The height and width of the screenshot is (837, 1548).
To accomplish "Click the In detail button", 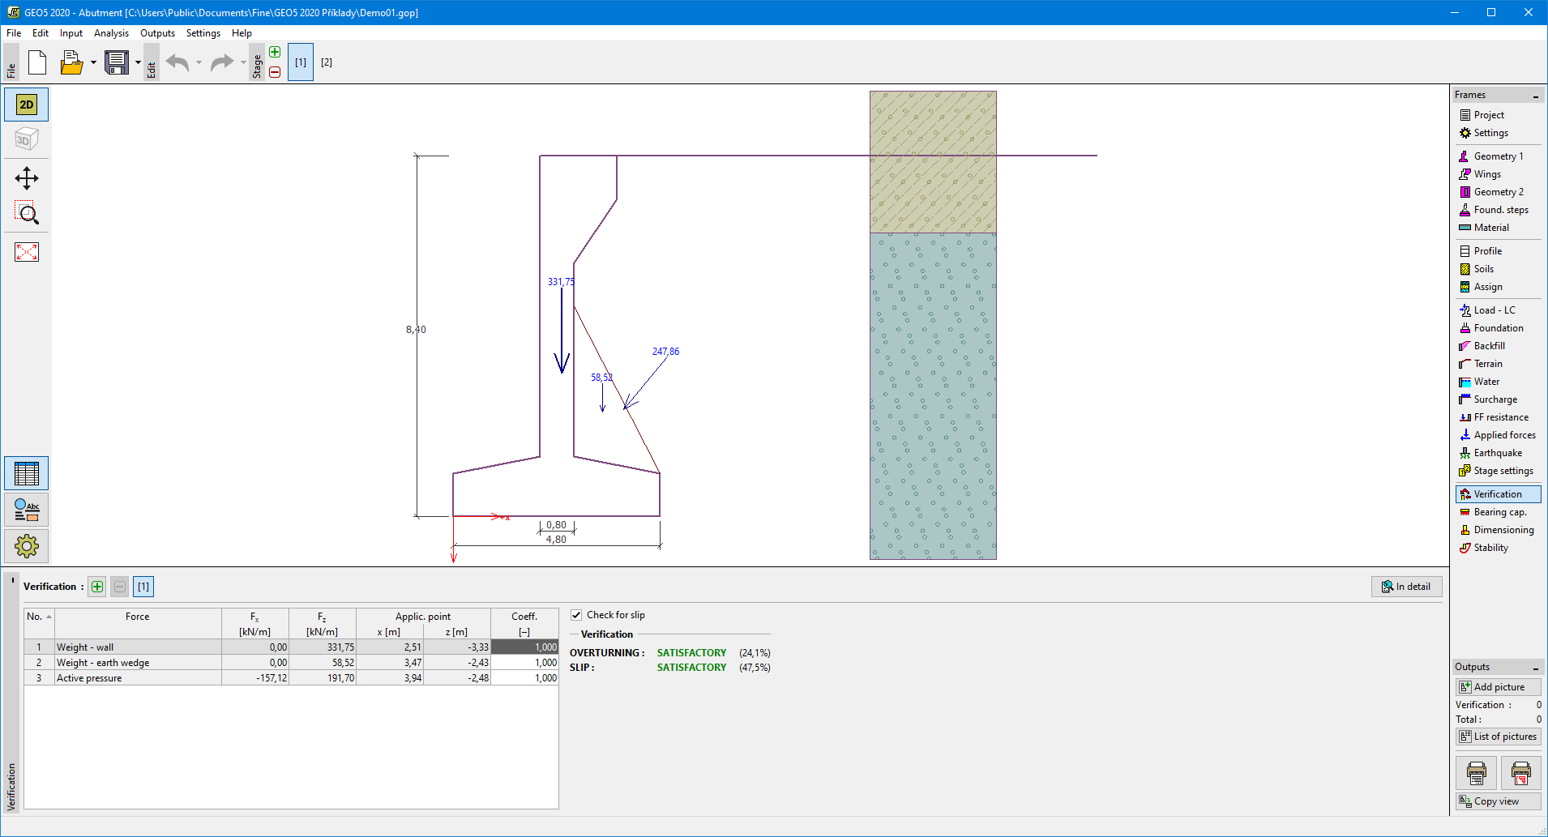I will tap(1406, 587).
